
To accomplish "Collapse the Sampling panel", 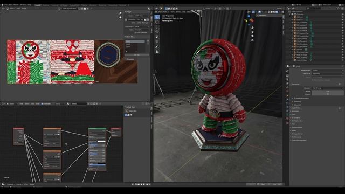I will (x=296, y=84).
